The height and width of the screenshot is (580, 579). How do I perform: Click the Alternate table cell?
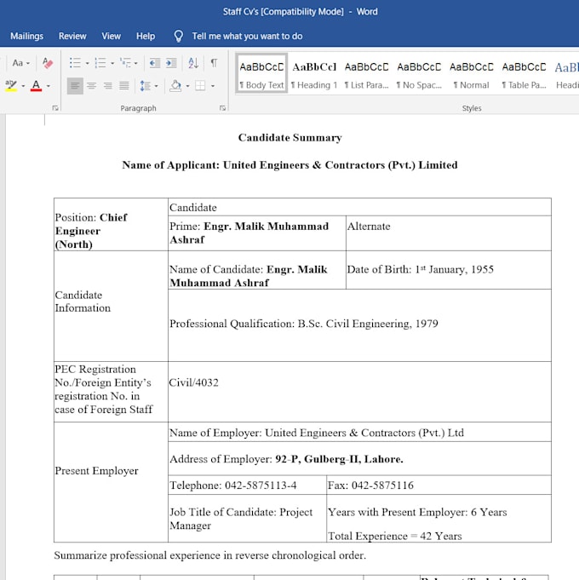pyautogui.click(x=449, y=233)
